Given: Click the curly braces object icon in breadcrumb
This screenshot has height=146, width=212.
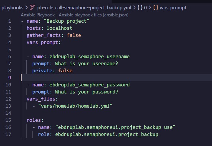Looking at the screenshot, I should (140, 7).
